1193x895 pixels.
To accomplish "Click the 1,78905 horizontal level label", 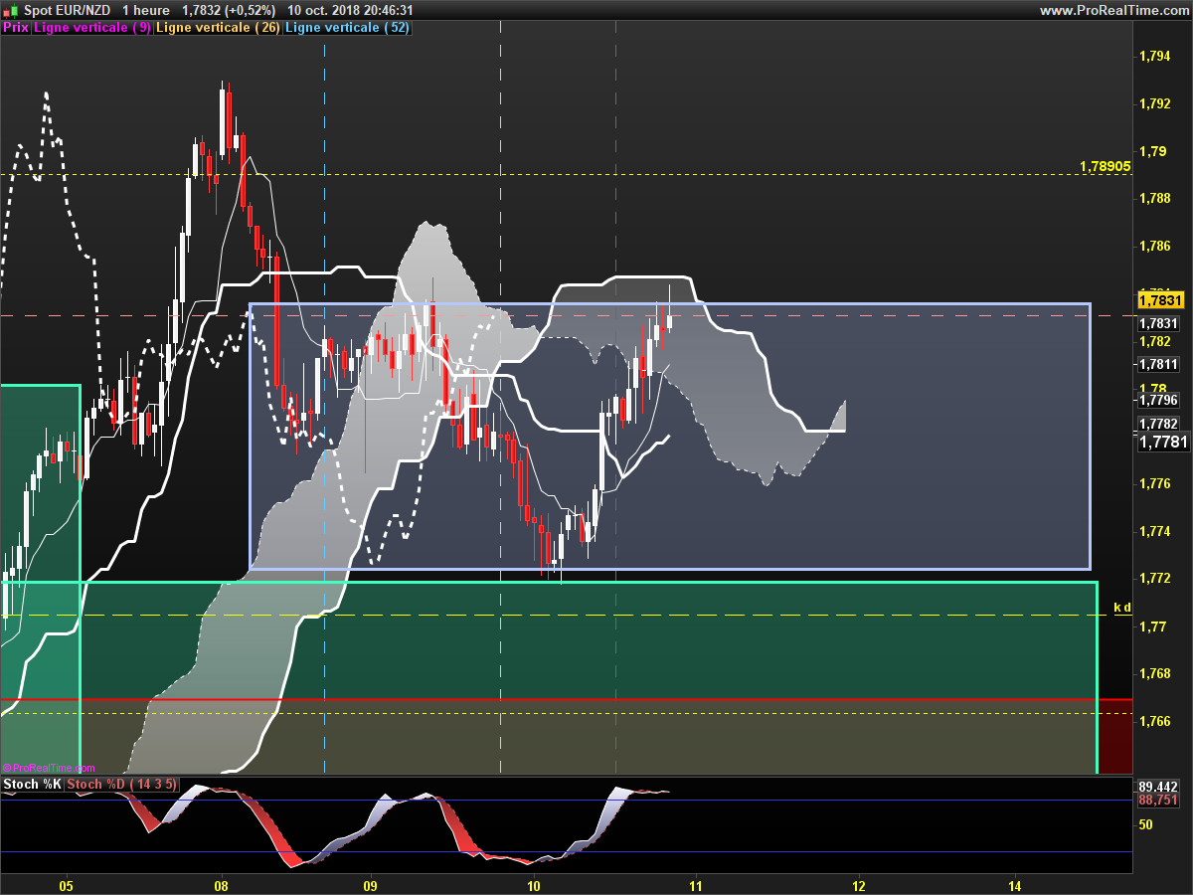I will pos(1106,166).
